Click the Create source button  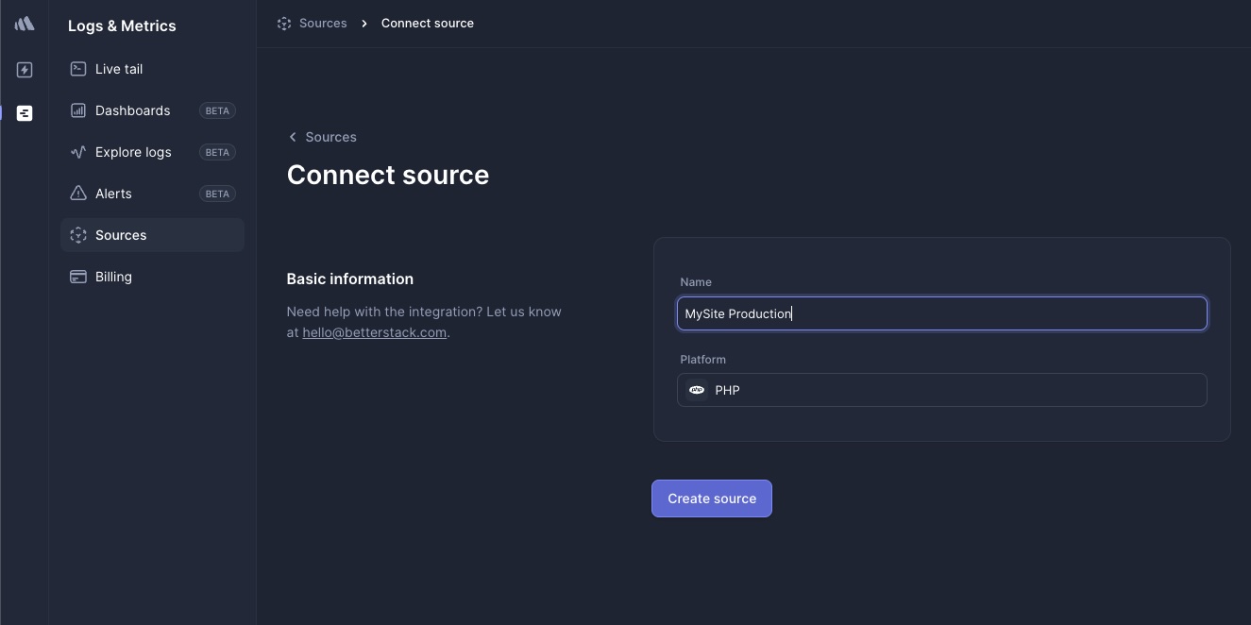(712, 498)
